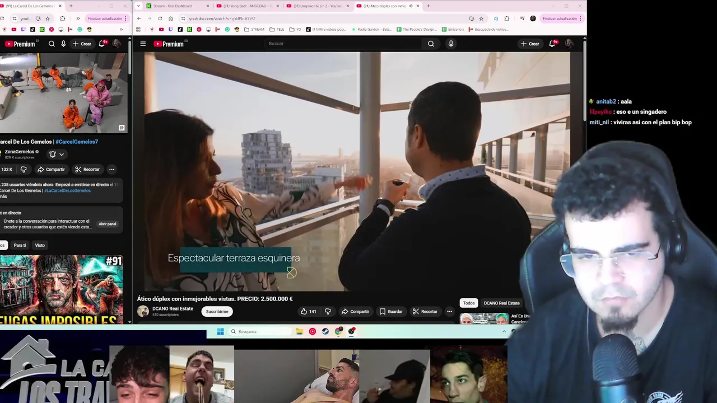The height and width of the screenshot is (403, 717).
Task: Focus the Buscar search field
Action: pos(343,44)
